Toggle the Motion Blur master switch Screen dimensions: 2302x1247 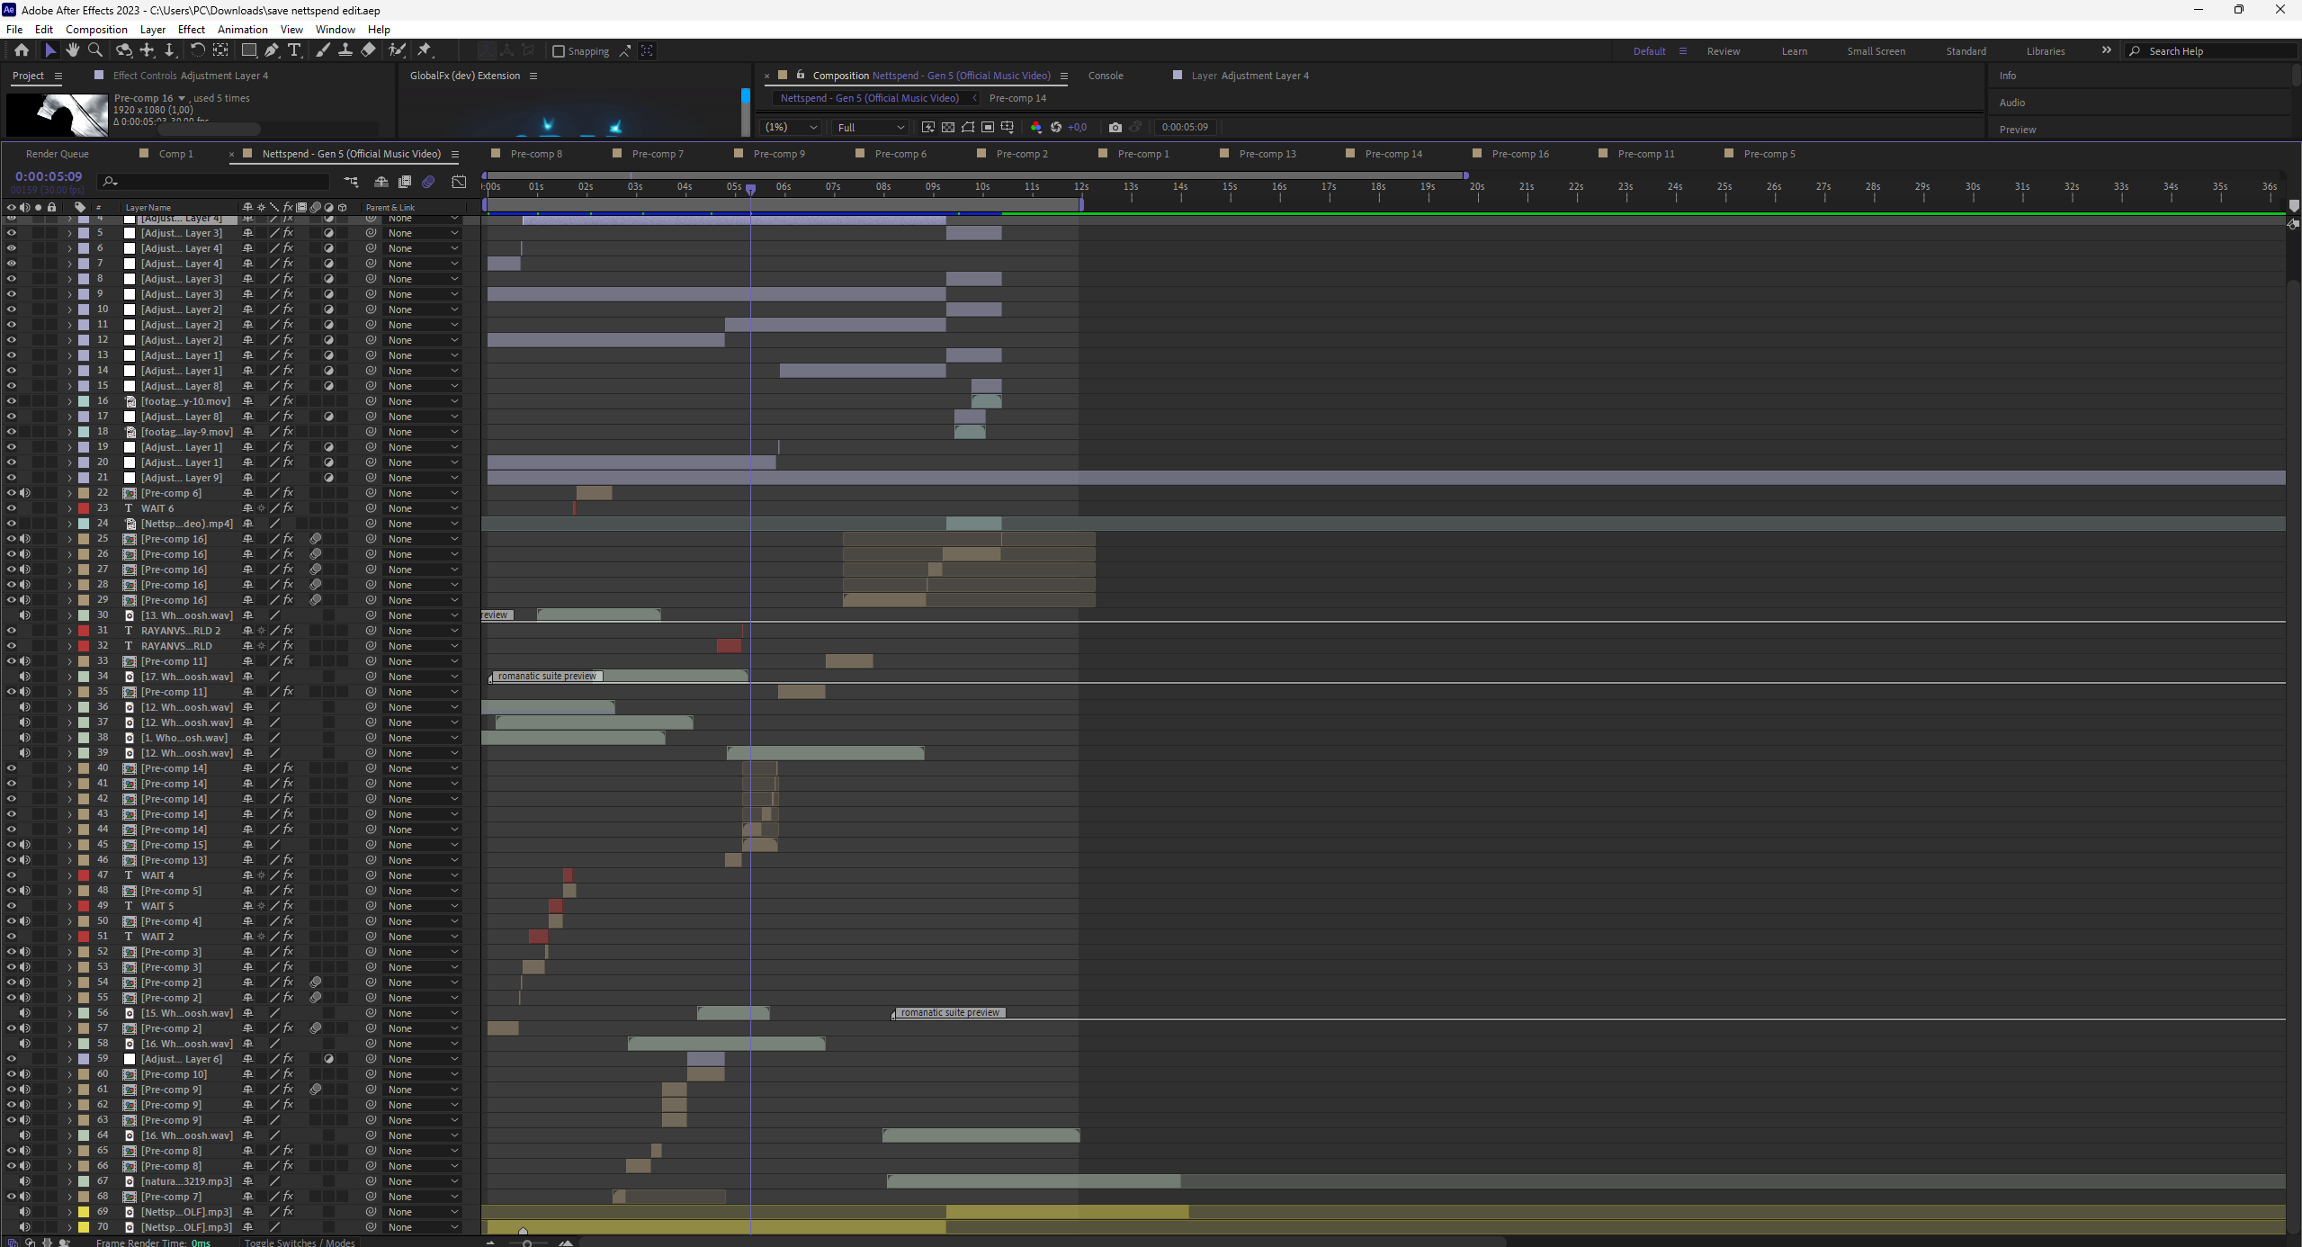(428, 182)
